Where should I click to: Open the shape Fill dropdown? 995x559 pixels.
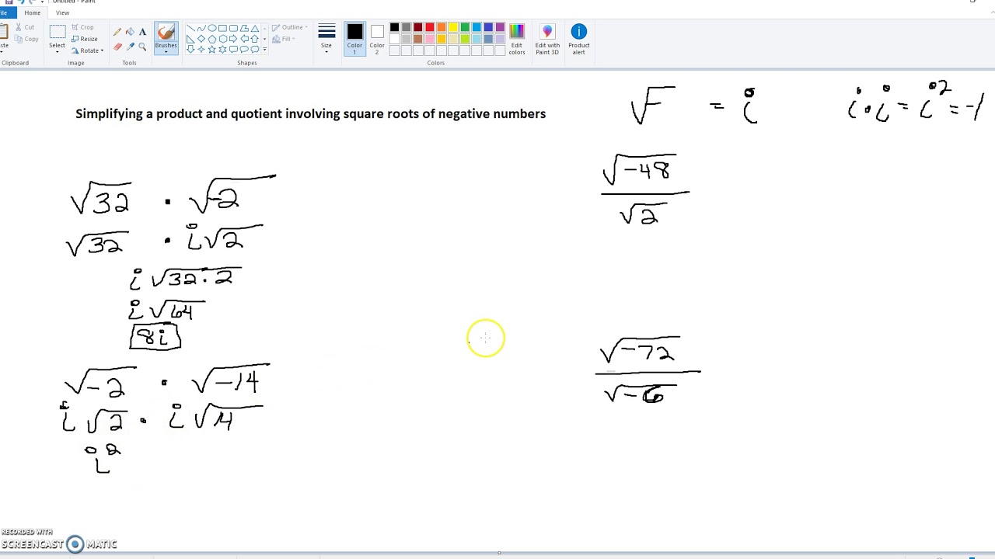coord(284,39)
